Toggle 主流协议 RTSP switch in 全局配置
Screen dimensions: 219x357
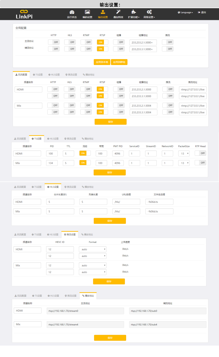pyautogui.click(x=102, y=42)
